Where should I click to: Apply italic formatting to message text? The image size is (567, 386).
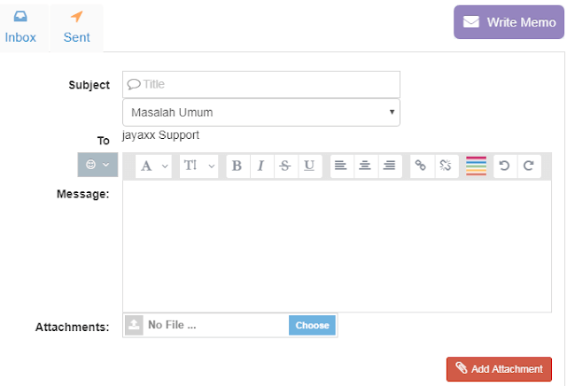(261, 166)
